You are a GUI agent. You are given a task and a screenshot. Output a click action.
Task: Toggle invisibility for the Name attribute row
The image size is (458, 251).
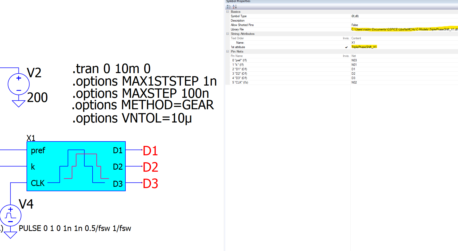346,43
